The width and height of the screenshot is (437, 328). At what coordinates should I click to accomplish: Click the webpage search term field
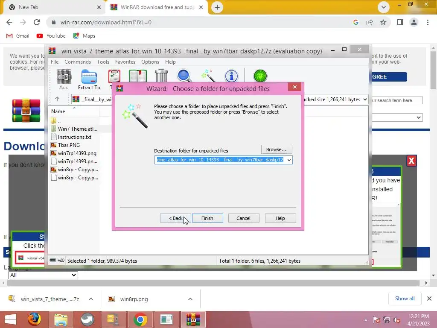(398, 100)
